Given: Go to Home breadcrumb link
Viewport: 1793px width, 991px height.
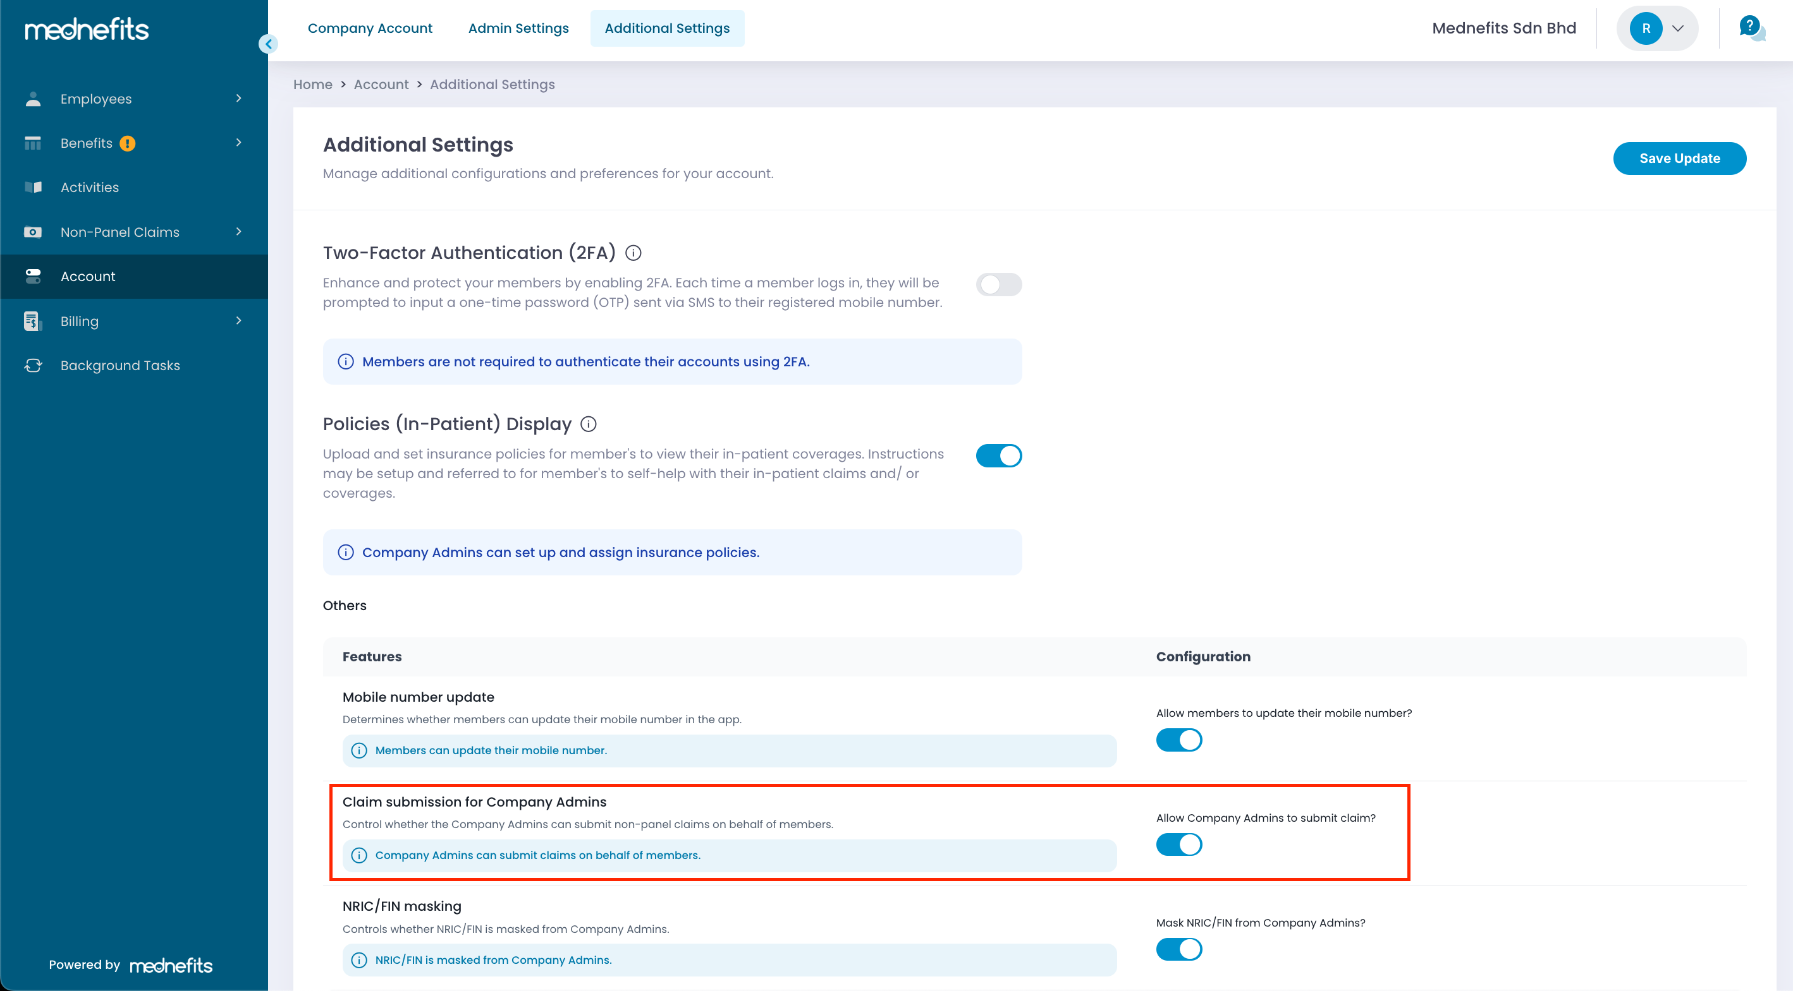Looking at the screenshot, I should tap(312, 84).
